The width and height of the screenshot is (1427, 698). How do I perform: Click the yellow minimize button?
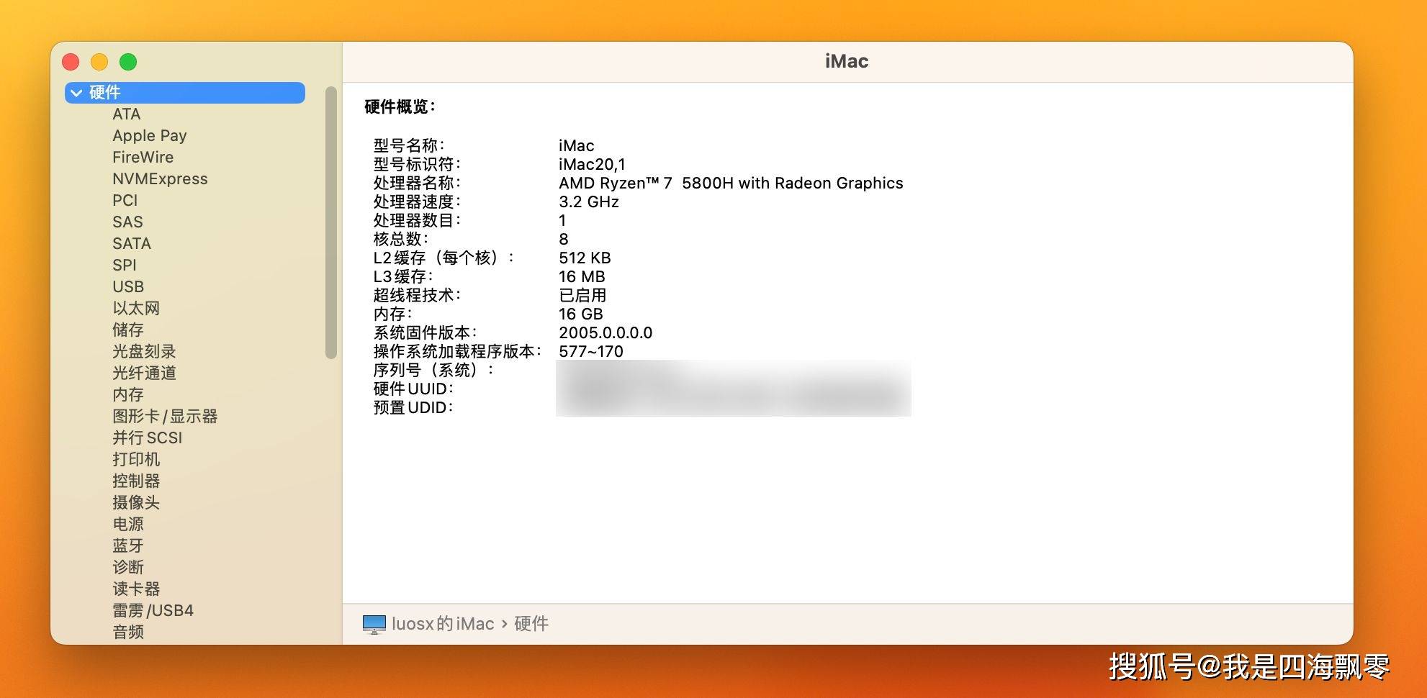(x=99, y=62)
